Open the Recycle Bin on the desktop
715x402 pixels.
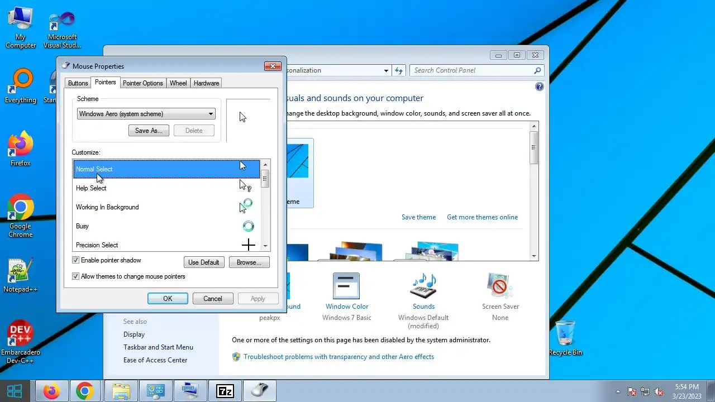(x=565, y=338)
